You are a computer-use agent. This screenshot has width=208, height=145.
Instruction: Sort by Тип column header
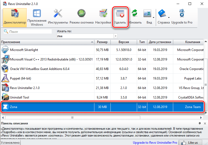coord(142,42)
